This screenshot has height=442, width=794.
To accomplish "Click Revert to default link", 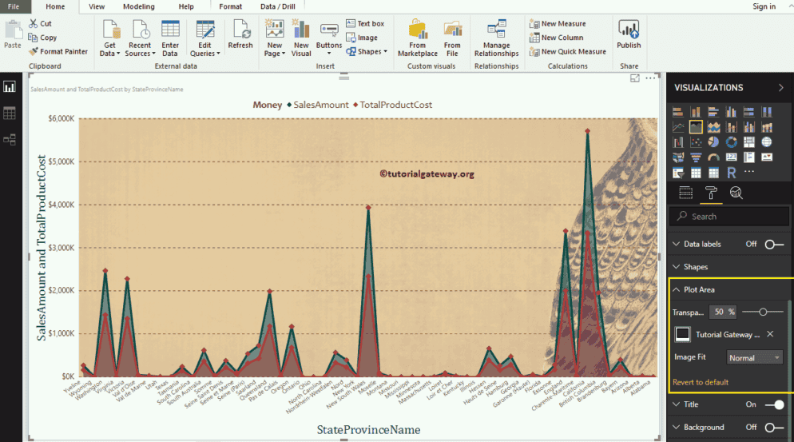I will click(x=701, y=382).
